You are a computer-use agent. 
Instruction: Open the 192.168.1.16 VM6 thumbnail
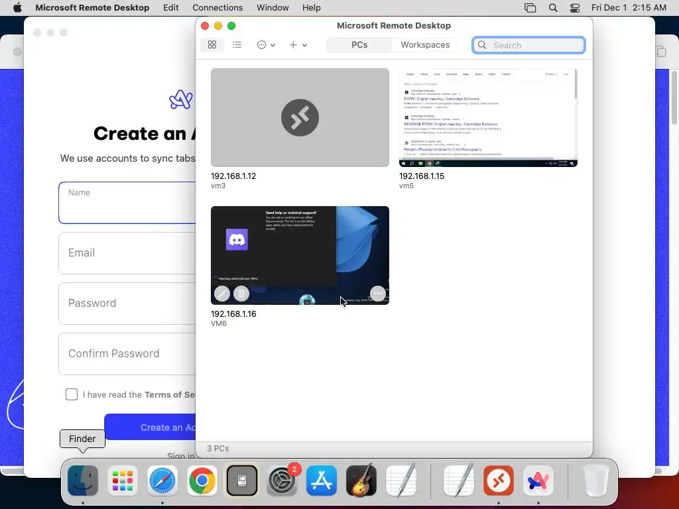click(x=300, y=255)
